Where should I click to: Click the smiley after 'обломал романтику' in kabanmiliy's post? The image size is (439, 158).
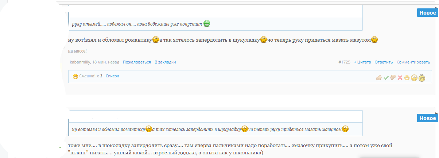(156, 39)
